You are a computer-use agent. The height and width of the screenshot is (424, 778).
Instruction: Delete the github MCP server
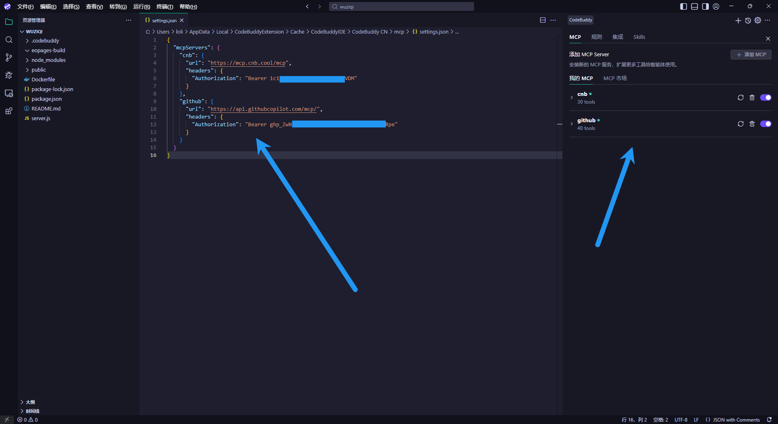coord(752,124)
